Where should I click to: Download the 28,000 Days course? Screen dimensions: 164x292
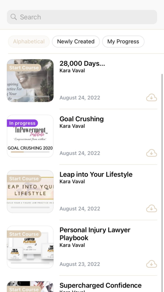tap(151, 98)
